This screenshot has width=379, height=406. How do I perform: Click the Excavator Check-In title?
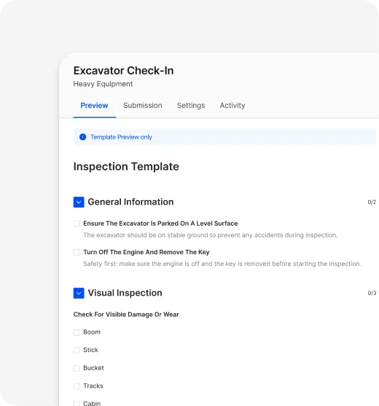[124, 70]
